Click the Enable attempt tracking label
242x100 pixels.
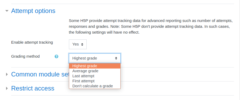click(32, 42)
